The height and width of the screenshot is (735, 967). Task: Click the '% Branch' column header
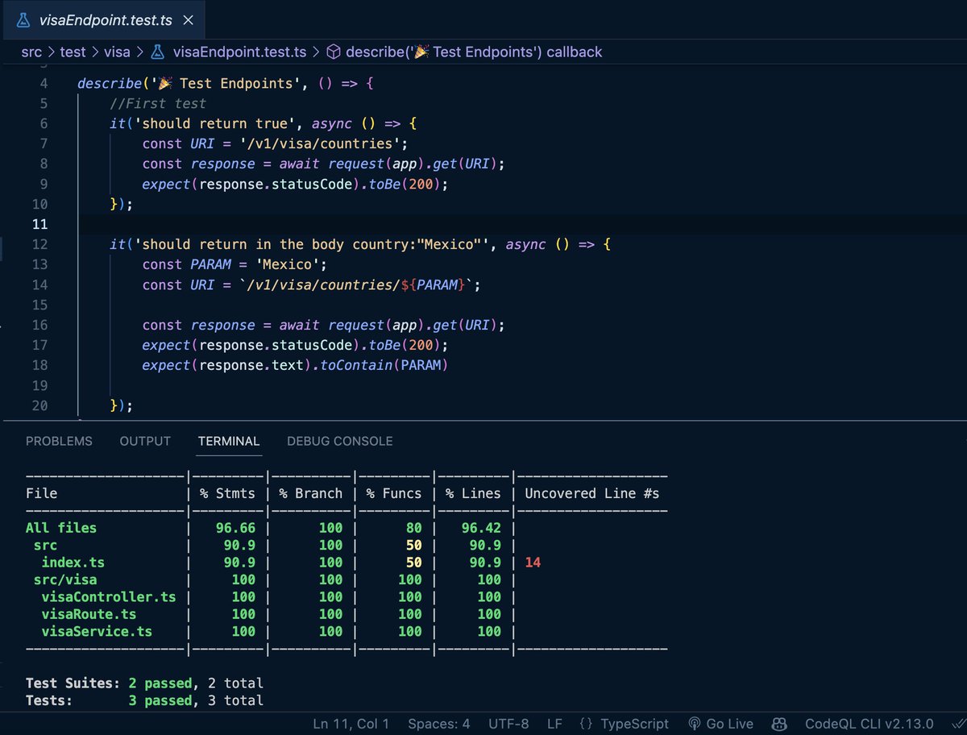[x=311, y=493]
